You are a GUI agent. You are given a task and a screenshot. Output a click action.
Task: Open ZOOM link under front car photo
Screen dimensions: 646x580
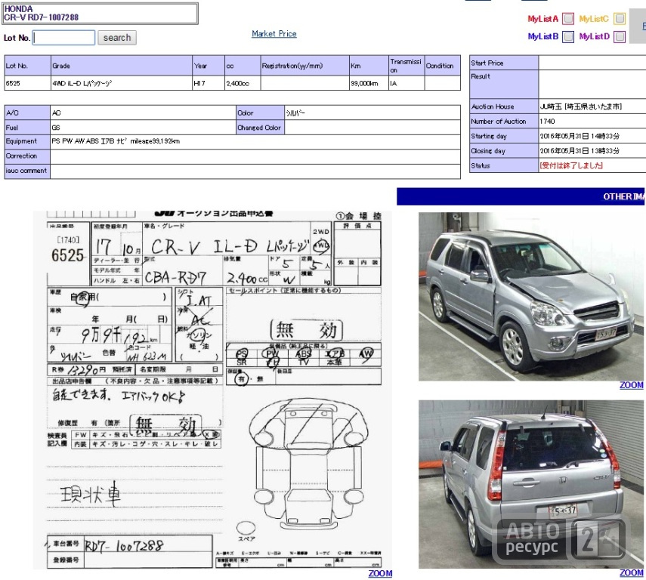click(632, 385)
